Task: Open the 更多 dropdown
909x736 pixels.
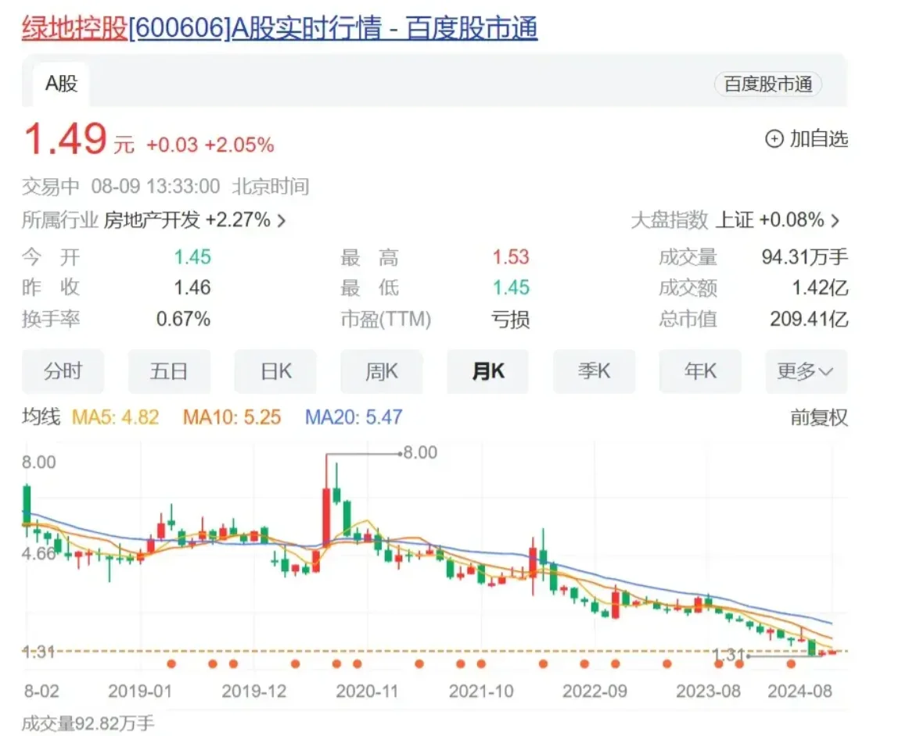Action: pyautogui.click(x=806, y=371)
